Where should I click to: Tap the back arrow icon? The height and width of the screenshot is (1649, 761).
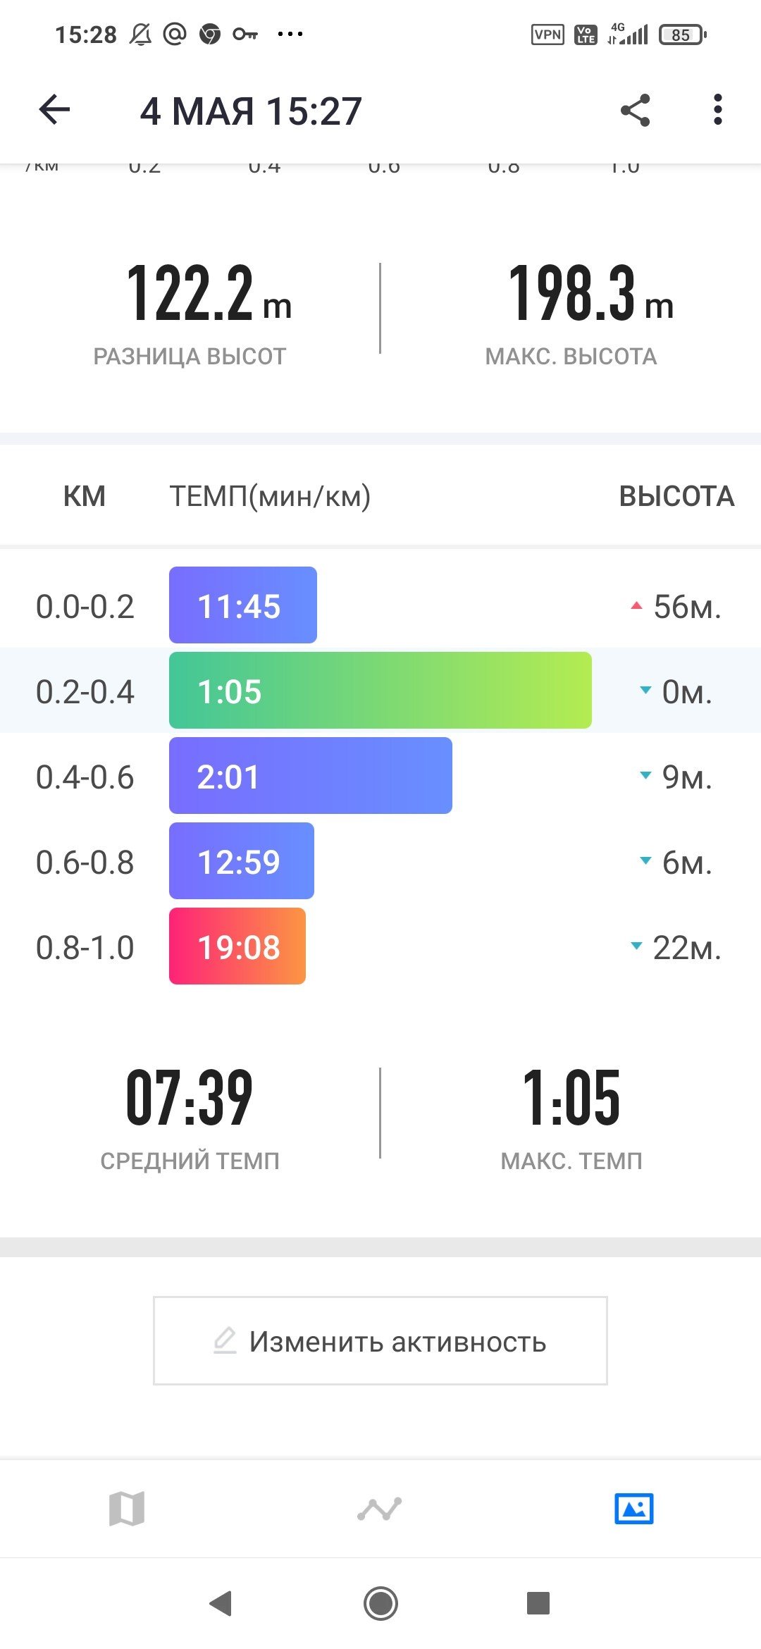tap(54, 110)
